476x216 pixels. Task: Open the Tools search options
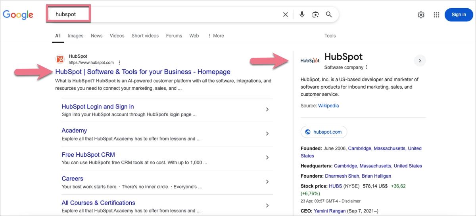coord(330,36)
